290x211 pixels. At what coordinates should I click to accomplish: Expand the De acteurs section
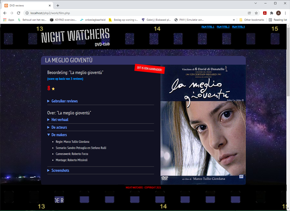coord(57,127)
